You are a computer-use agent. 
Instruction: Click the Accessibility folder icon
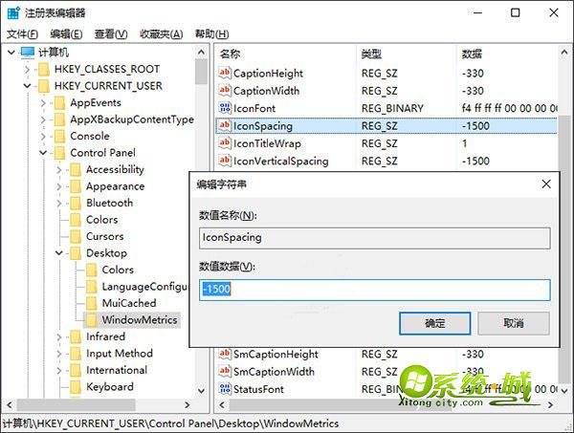tap(76, 170)
